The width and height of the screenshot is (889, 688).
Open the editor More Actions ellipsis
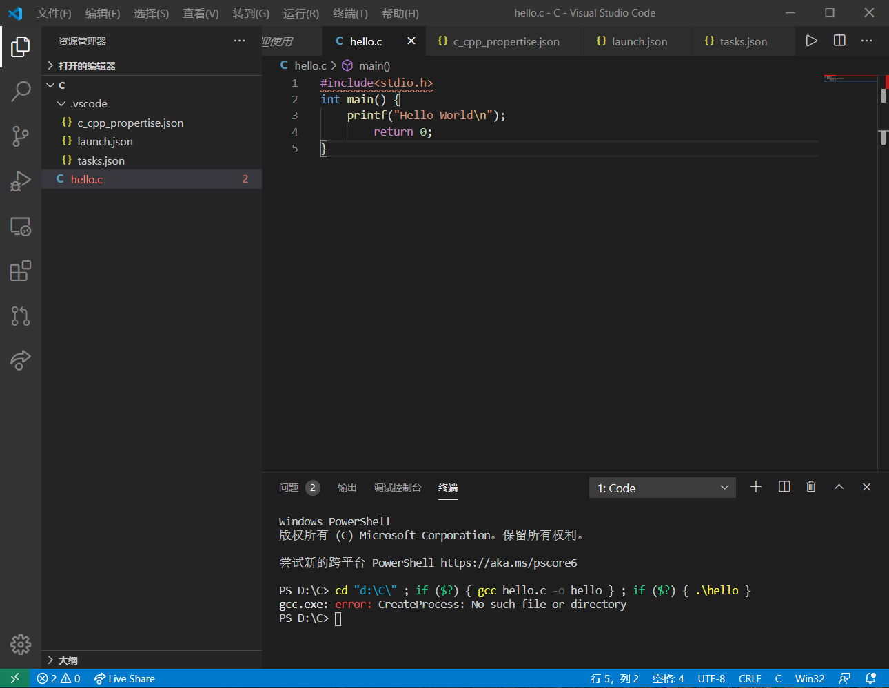click(867, 41)
